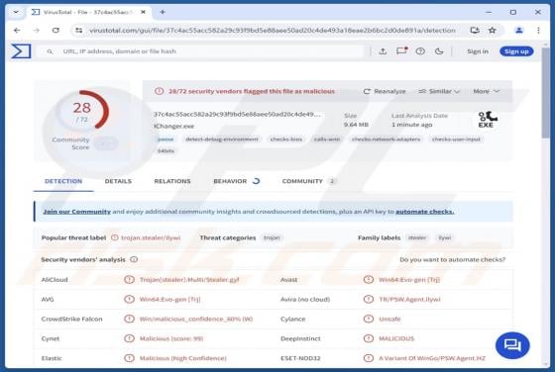Expand the More dropdown

[x=486, y=91]
